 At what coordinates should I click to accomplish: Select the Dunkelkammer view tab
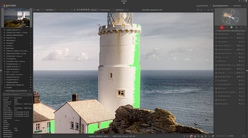click(220, 6)
